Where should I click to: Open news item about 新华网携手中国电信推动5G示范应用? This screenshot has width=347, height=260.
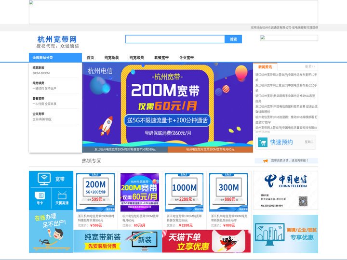(285, 98)
